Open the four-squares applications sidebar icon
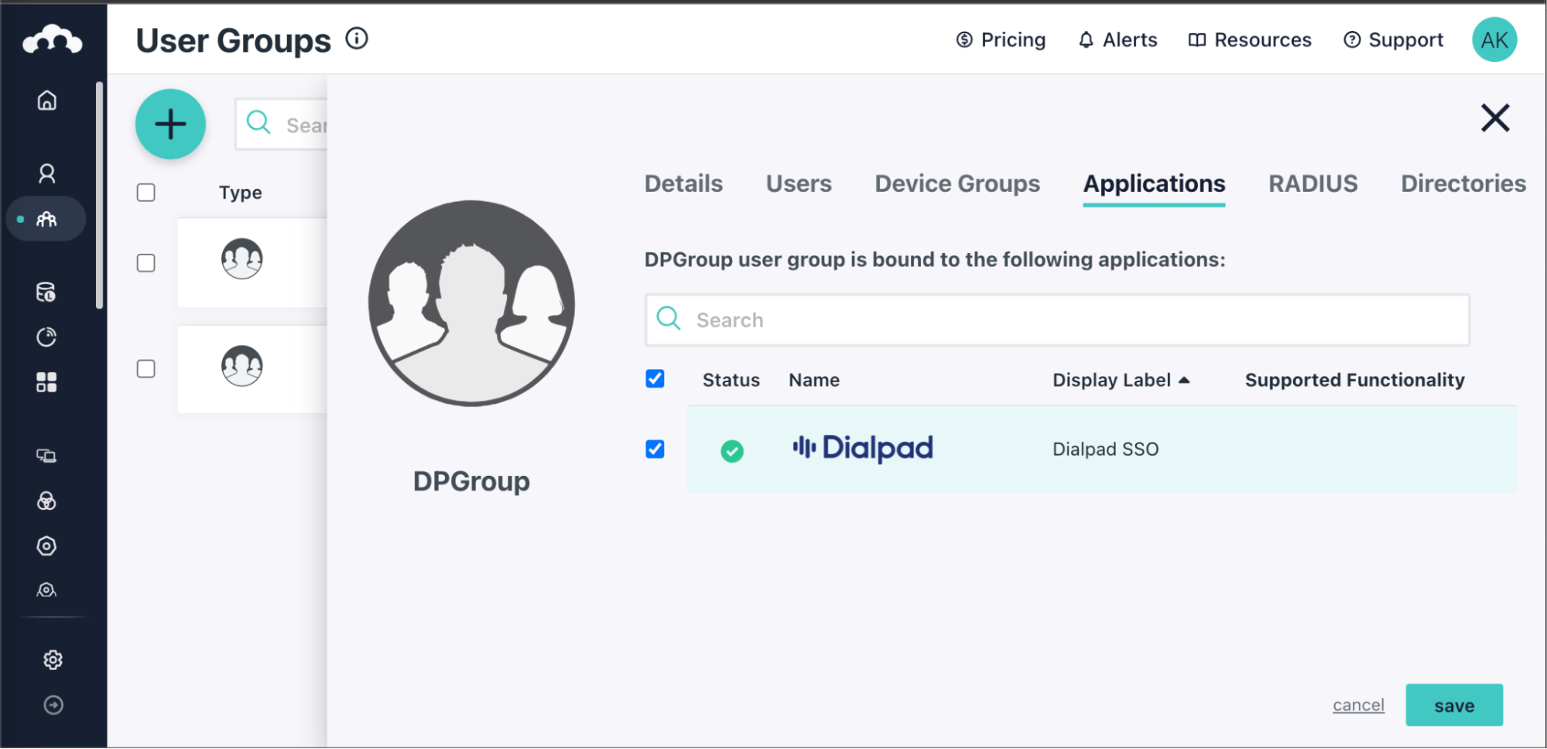This screenshot has height=749, width=1547. [46, 382]
